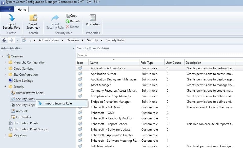This screenshot has height=148, width=243.
Task: Expand the Cloud Services node
Action: click(5, 68)
